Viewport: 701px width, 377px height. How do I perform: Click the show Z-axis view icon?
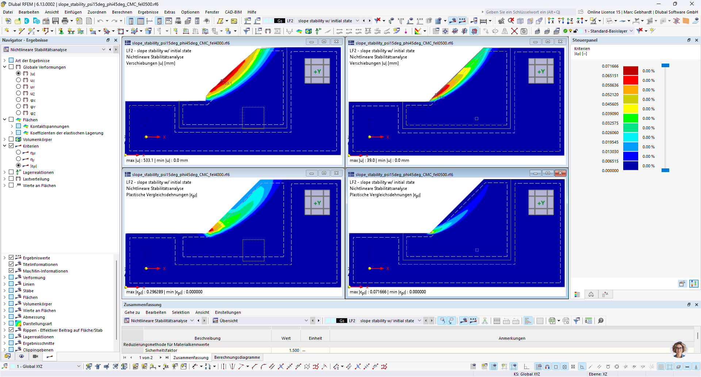click(x=570, y=21)
